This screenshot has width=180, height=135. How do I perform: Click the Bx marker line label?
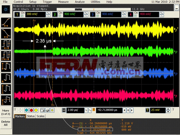(x=53, y=105)
